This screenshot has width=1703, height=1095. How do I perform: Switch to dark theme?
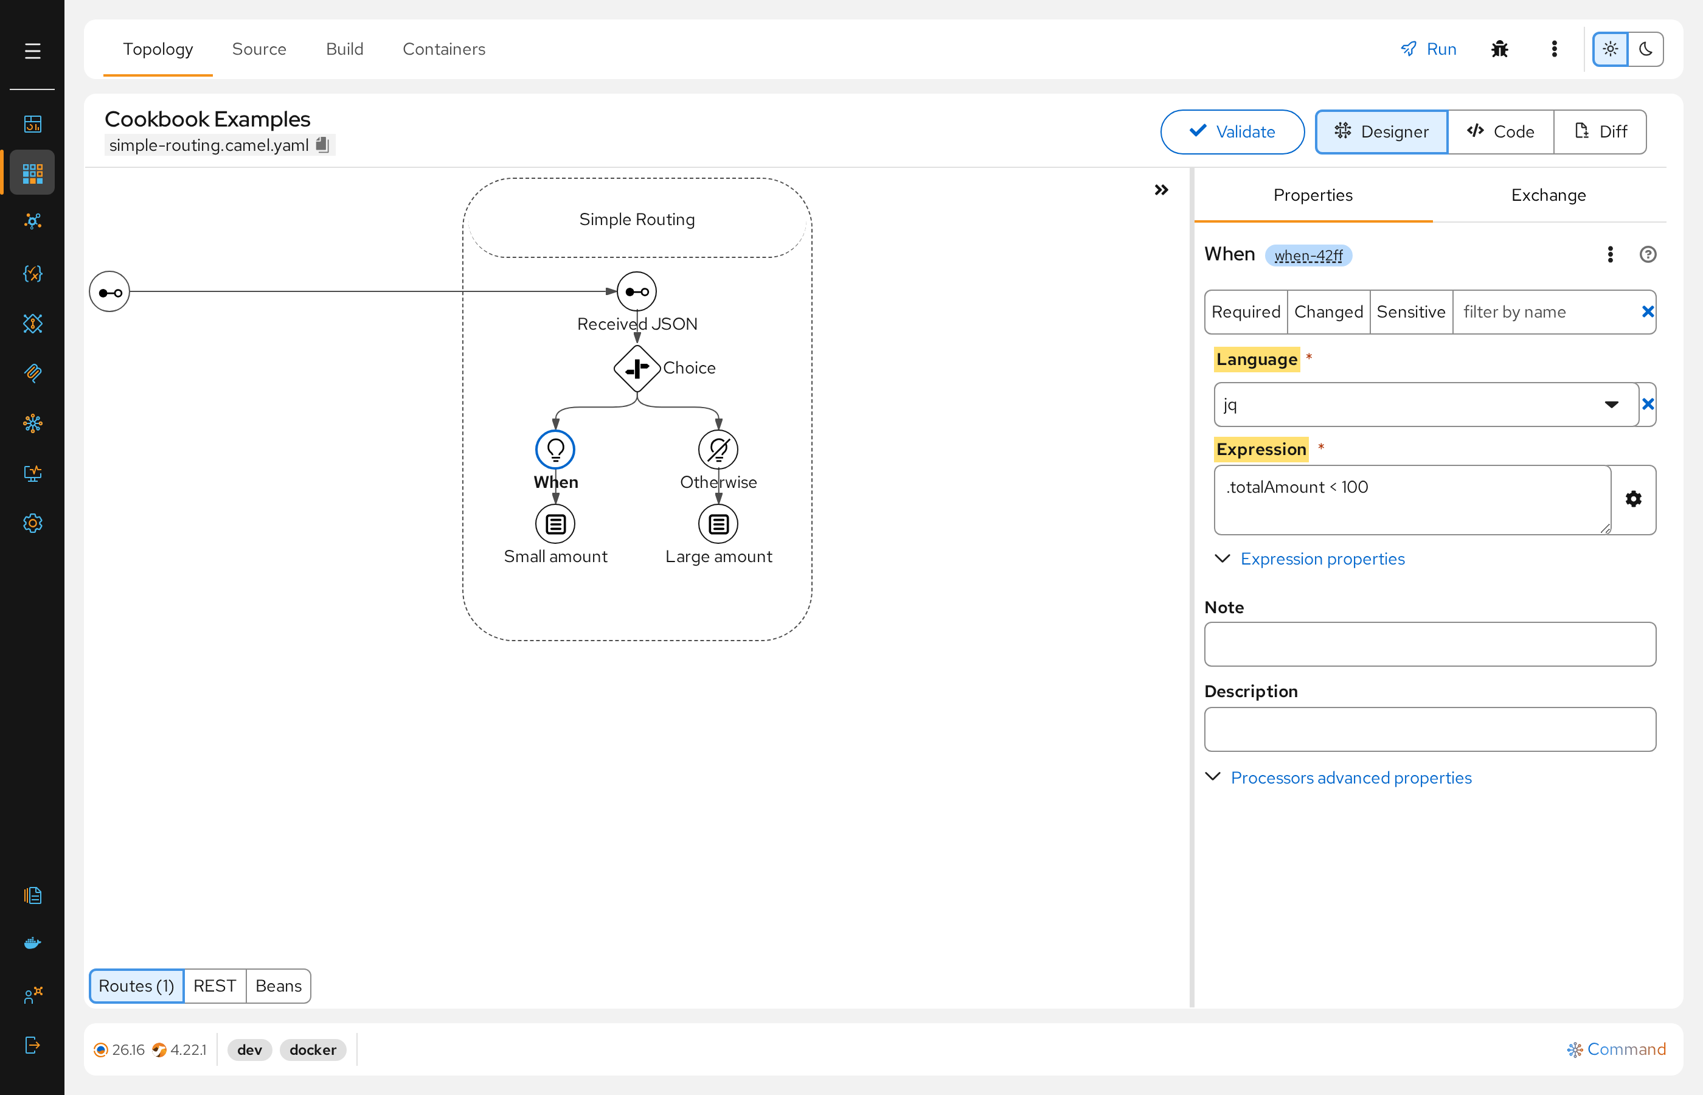pos(1645,49)
